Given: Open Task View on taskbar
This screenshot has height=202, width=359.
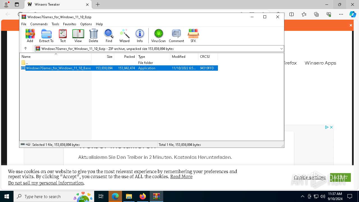Looking at the screenshot, I should point(101,196).
